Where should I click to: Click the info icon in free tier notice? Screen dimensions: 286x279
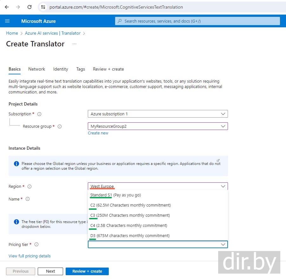click(x=16, y=222)
